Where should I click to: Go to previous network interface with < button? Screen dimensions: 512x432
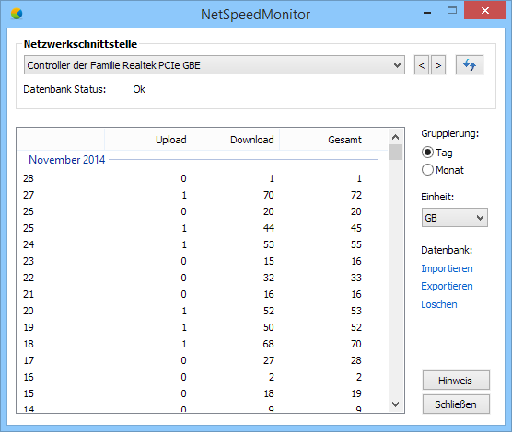422,65
